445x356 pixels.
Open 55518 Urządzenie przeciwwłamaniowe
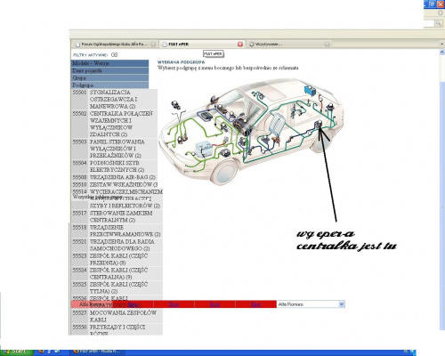(x=117, y=231)
